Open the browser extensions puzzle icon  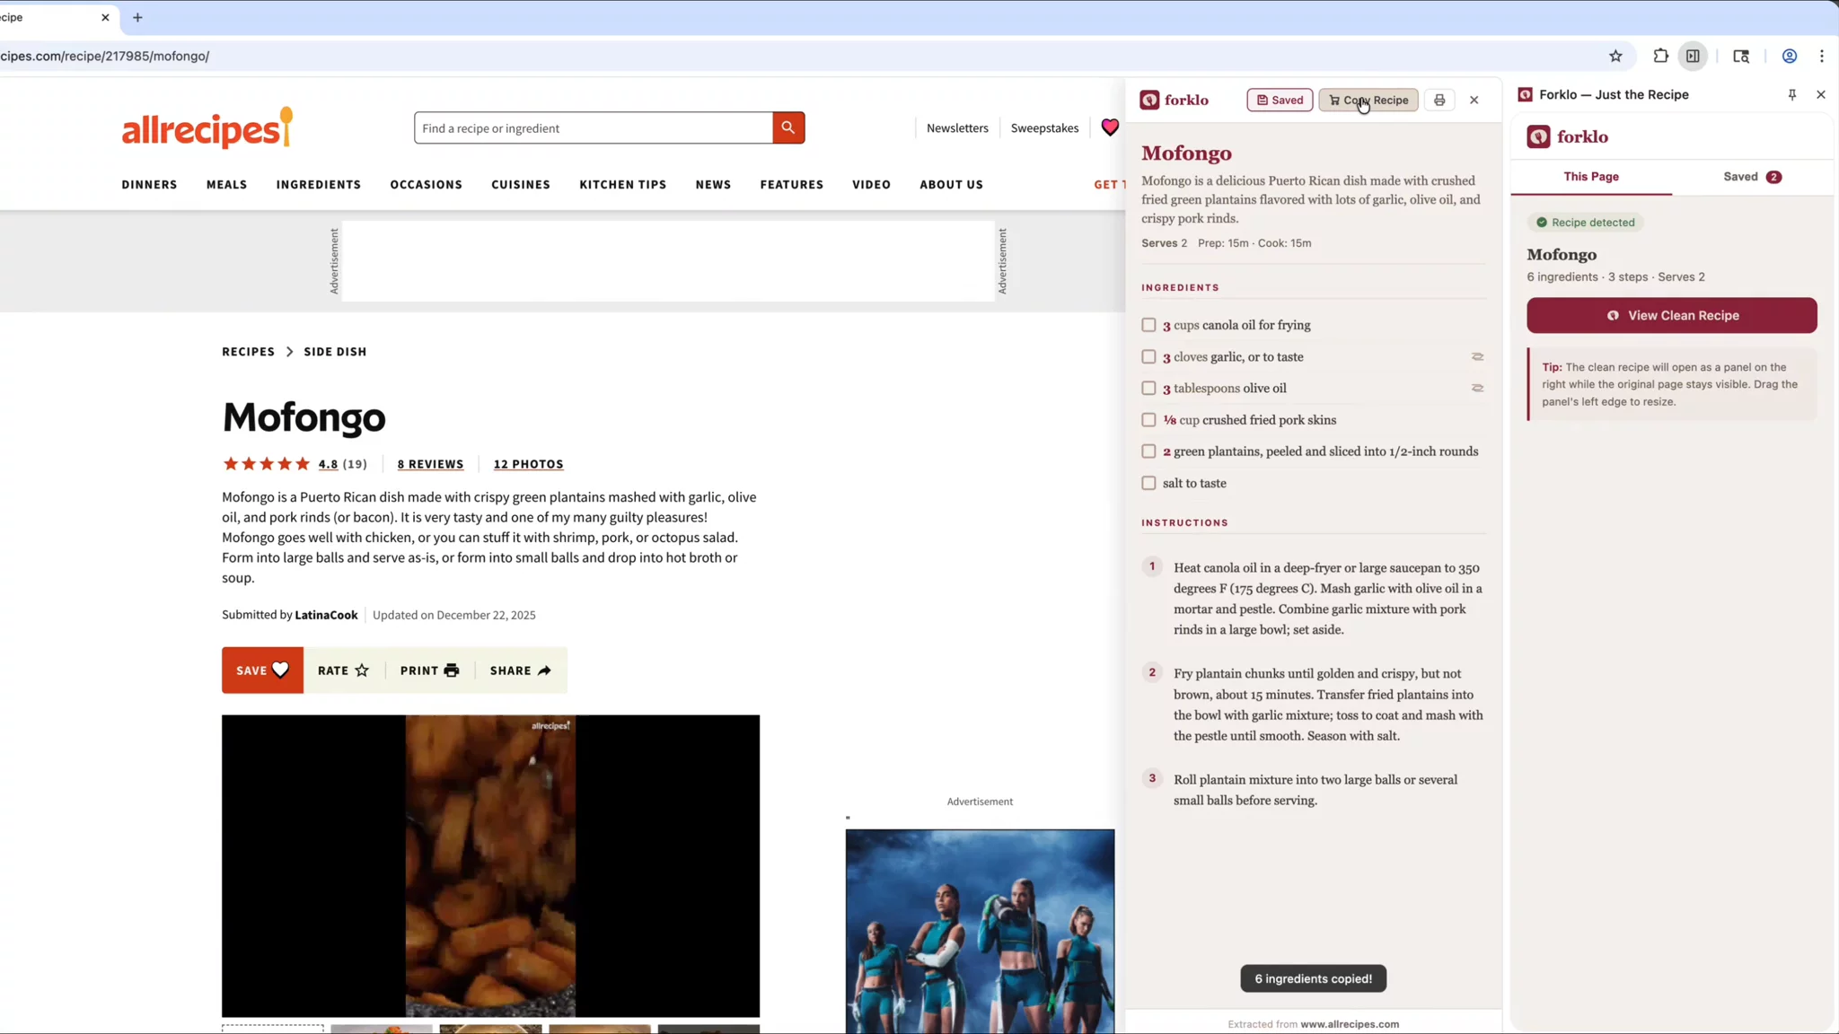pyautogui.click(x=1660, y=56)
